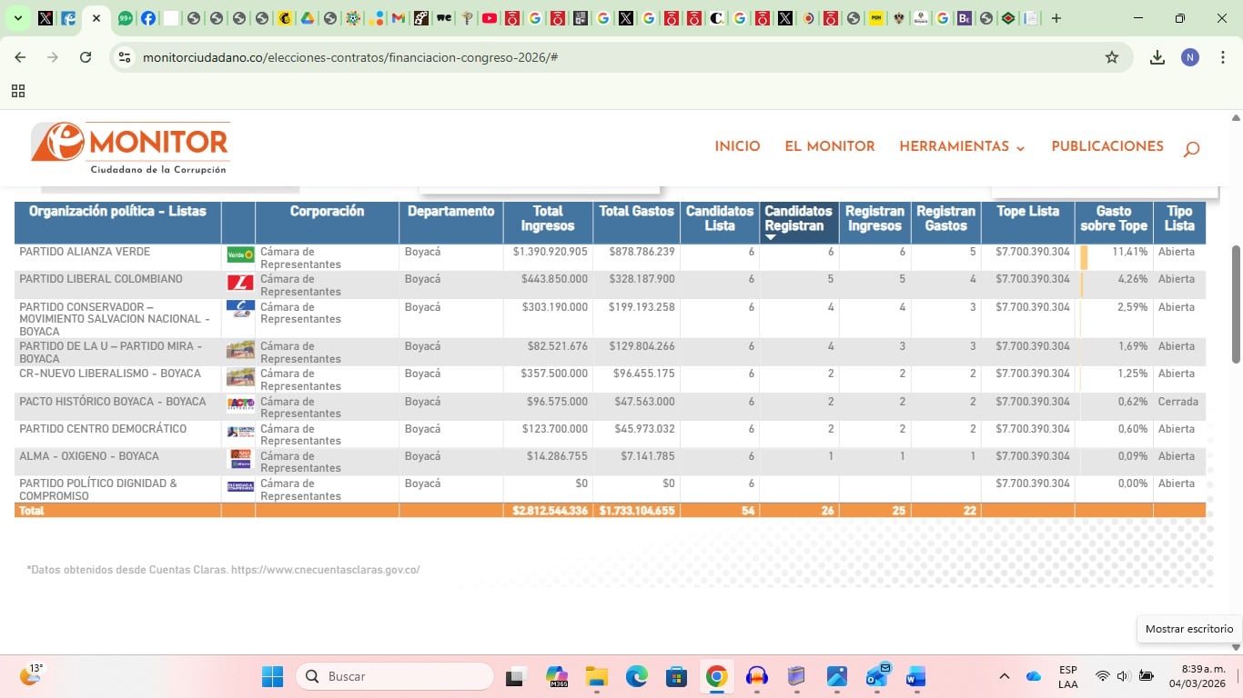
Task: Reload the page with the refresh icon
Action: click(86, 57)
